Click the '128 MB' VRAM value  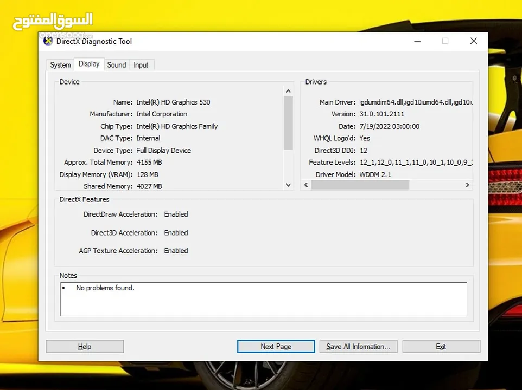[148, 175]
